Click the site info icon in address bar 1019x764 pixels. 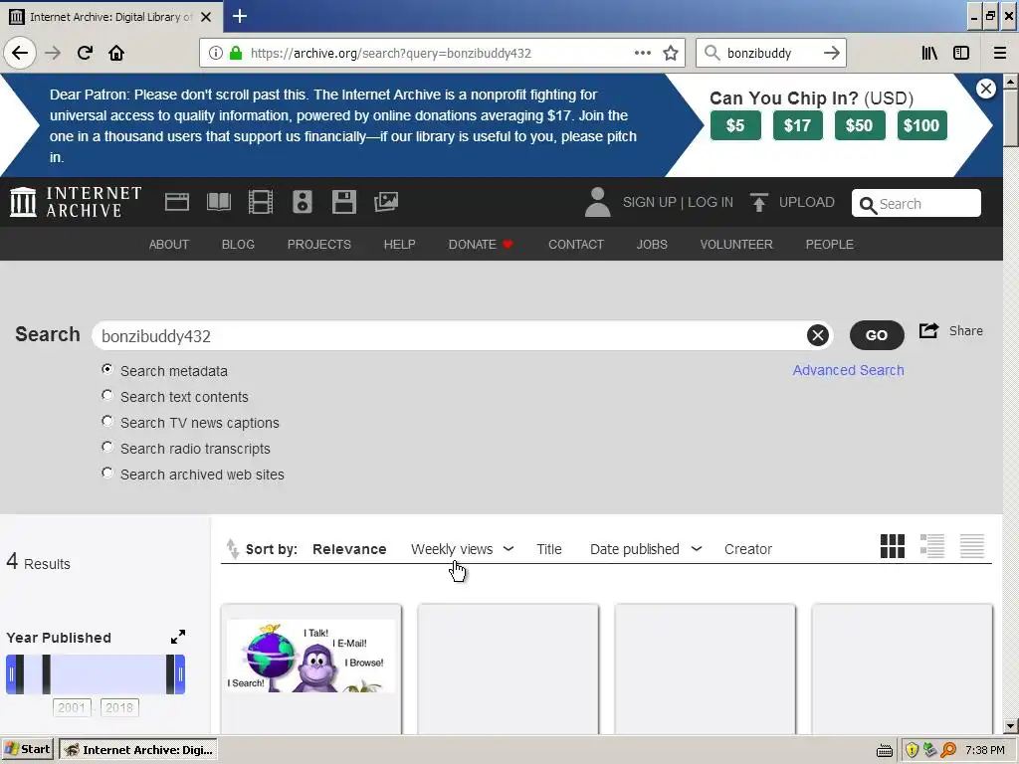215,53
